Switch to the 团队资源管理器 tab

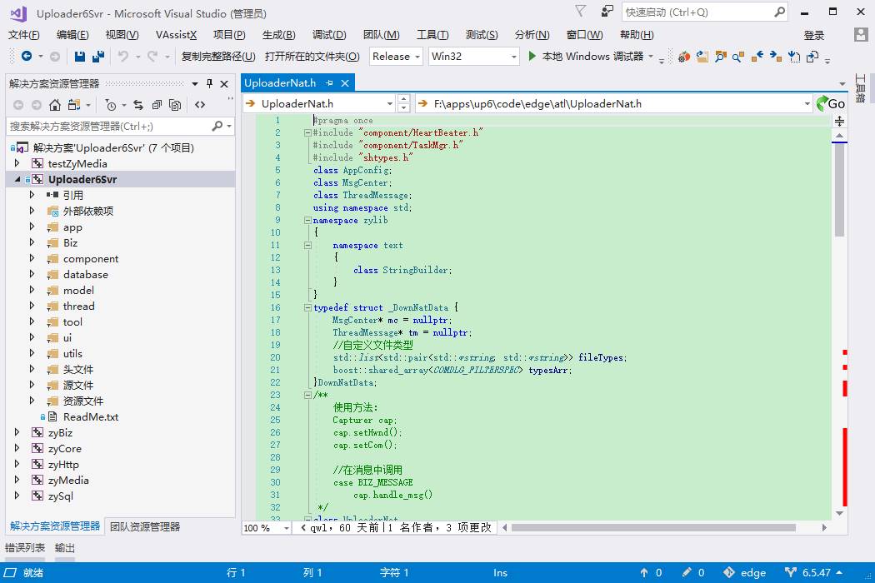pos(145,526)
